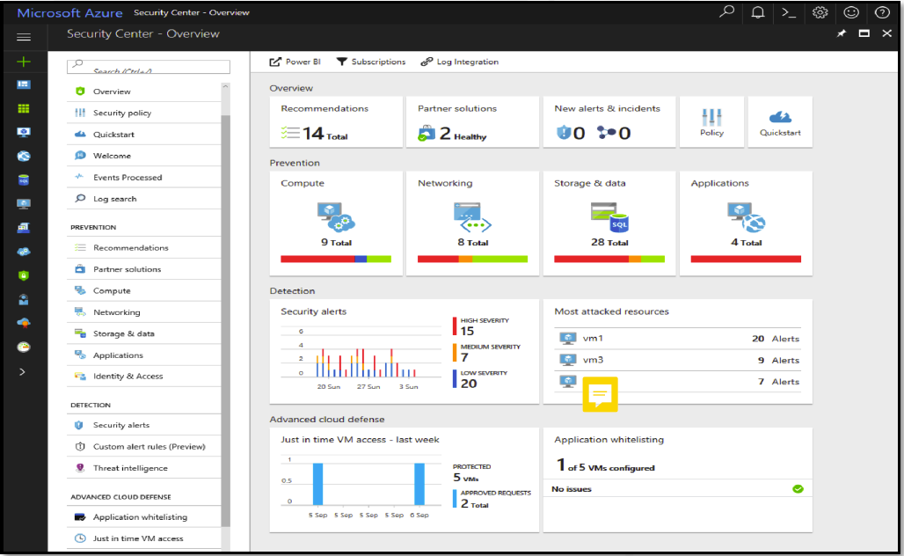The width and height of the screenshot is (904, 556).
Task: Open the SQL databases icon in the left rail
Action: [23, 179]
